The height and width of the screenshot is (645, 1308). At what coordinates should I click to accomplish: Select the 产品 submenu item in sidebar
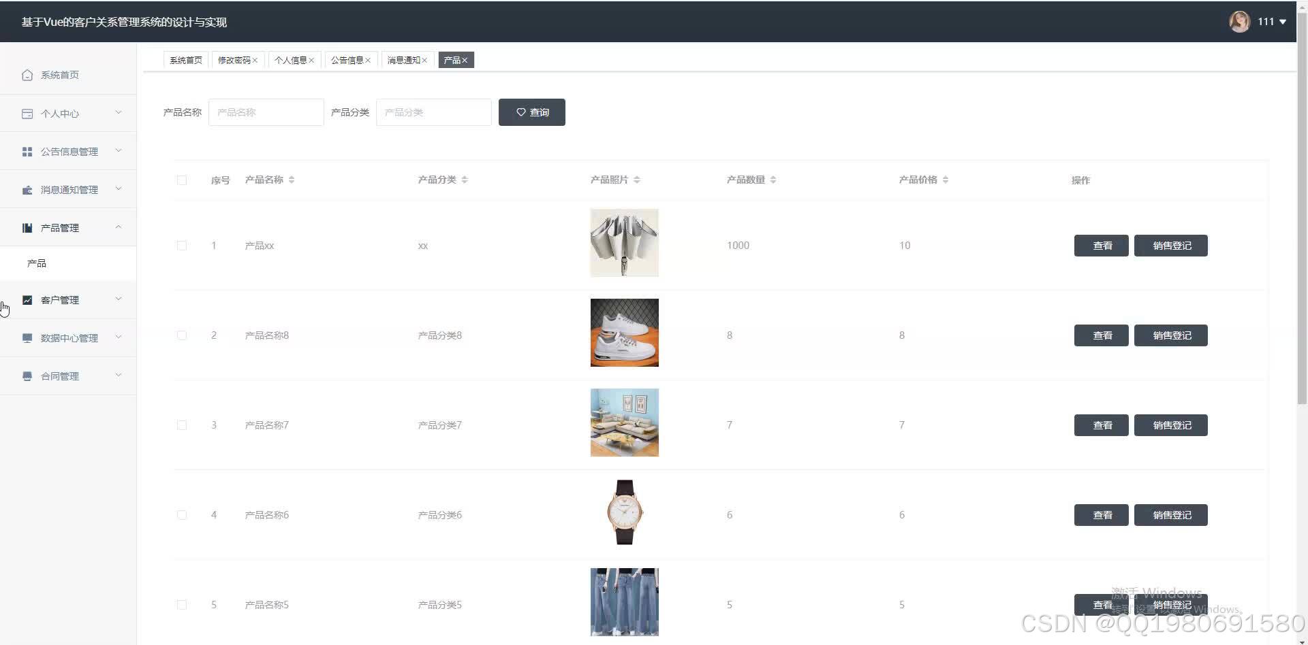pos(68,263)
